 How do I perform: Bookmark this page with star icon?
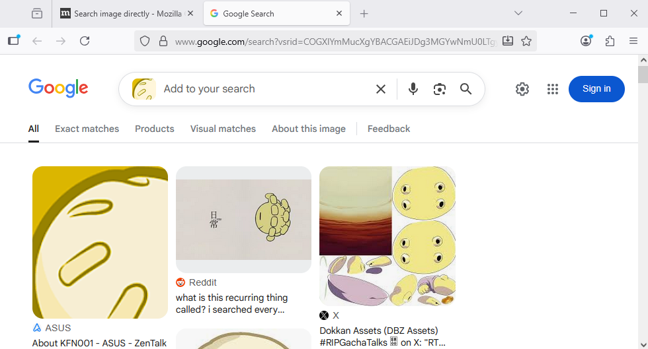526,41
